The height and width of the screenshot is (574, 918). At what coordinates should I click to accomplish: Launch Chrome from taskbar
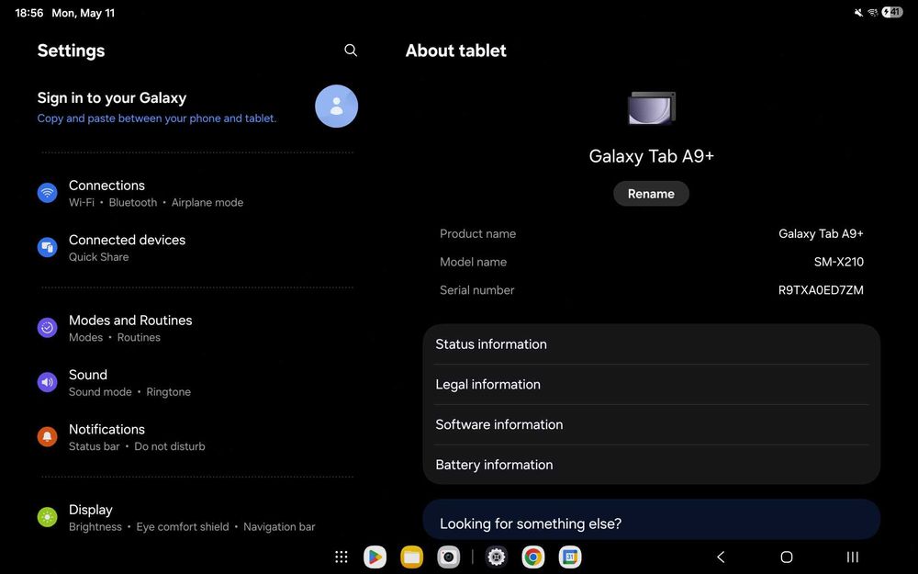click(533, 557)
